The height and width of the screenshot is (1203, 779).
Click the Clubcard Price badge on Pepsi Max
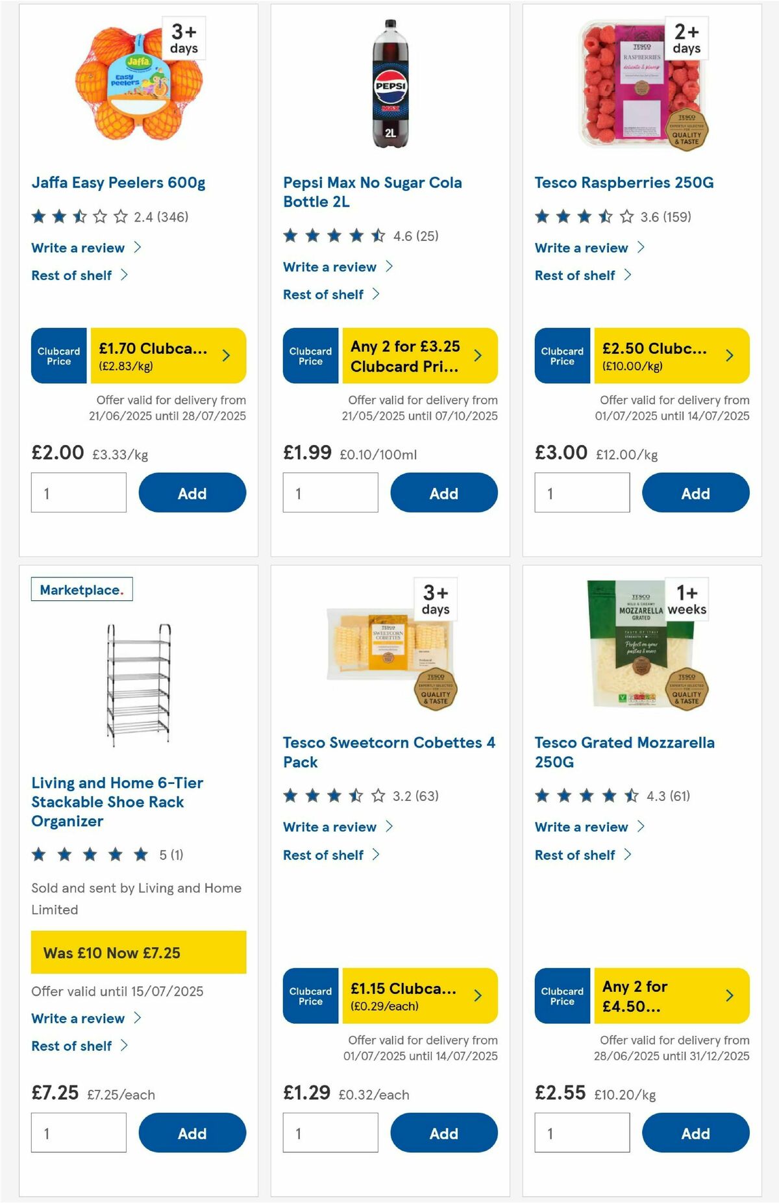pos(310,355)
